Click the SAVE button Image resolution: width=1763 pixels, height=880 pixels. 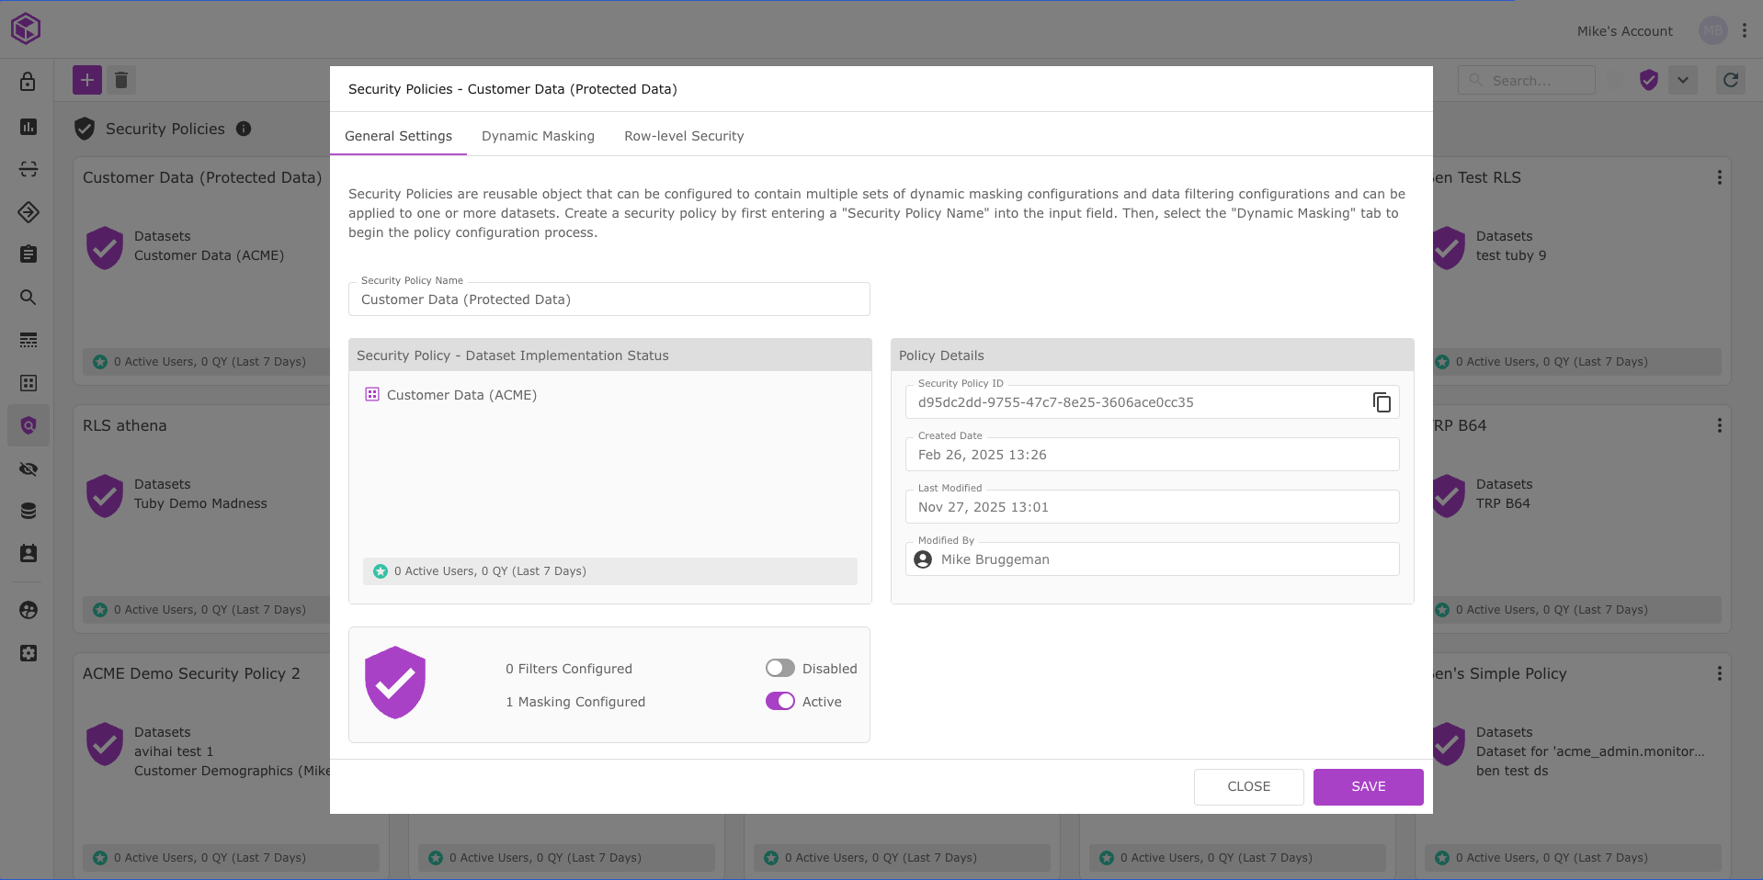[1369, 786]
